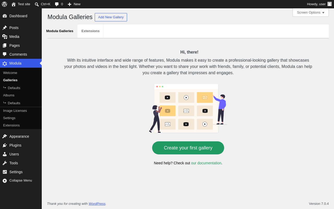Open the WordPress footer link
The width and height of the screenshot is (334, 209).
click(97, 204)
